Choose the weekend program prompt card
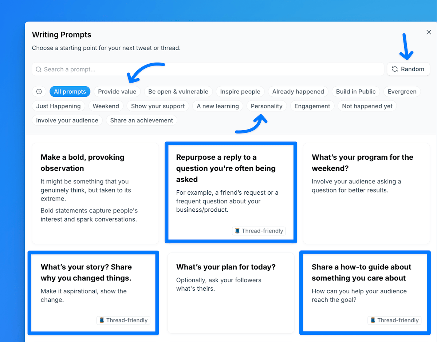Screen dimensions: 437x342 click(366, 193)
